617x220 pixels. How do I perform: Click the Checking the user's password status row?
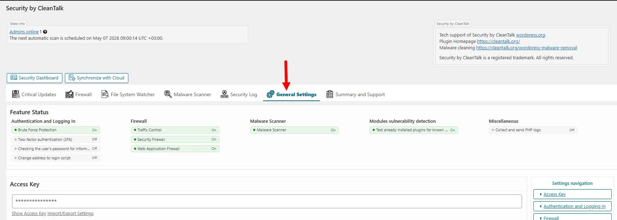pyautogui.click(x=56, y=149)
